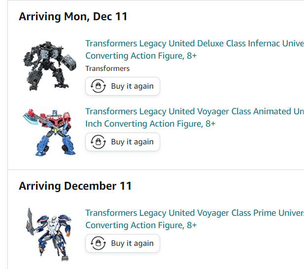Click the words 'Deluxe Class Infernac' in first title

pos(238,43)
